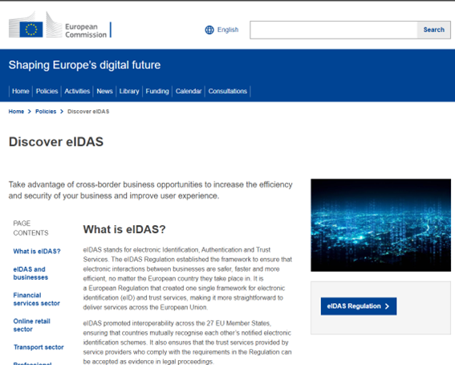Open the English language selector
This screenshot has height=365, width=455.
228,30
